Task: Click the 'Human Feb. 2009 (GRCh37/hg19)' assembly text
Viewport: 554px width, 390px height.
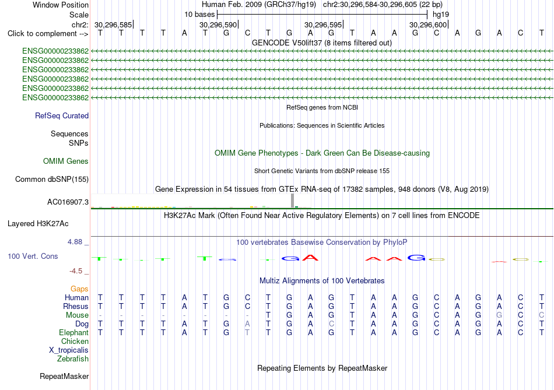Action: [259, 5]
